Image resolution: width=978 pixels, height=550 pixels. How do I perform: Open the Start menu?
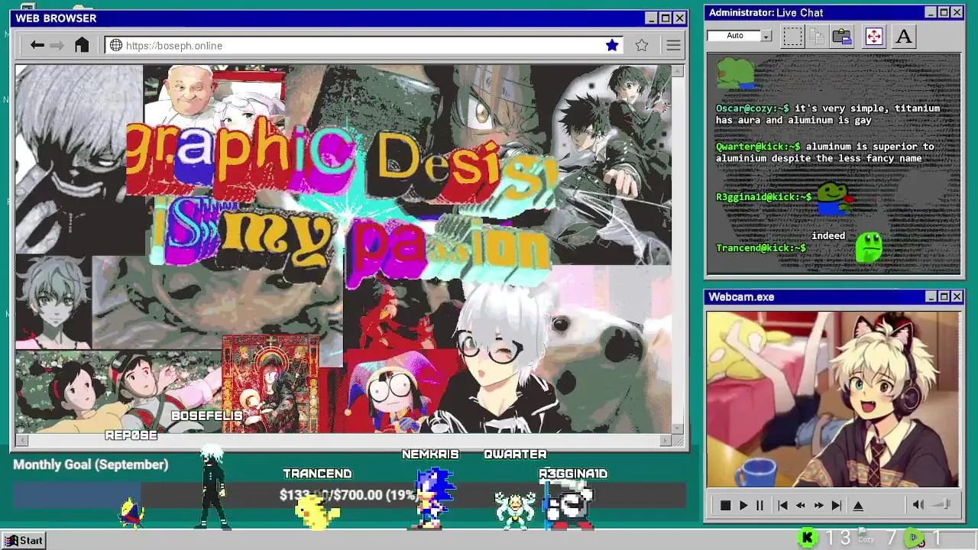(24, 540)
